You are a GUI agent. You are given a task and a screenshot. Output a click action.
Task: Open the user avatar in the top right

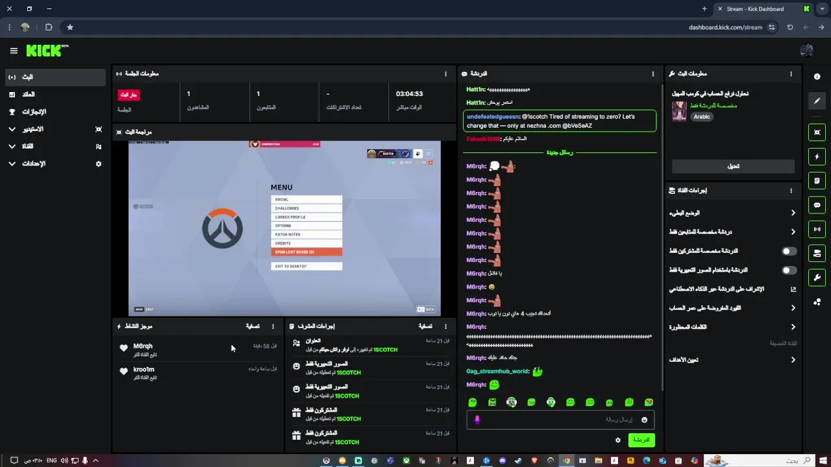[807, 51]
